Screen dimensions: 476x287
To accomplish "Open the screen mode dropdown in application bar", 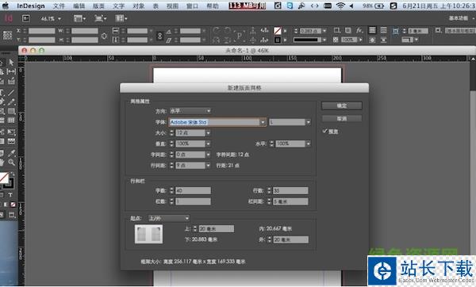I will (100, 18).
